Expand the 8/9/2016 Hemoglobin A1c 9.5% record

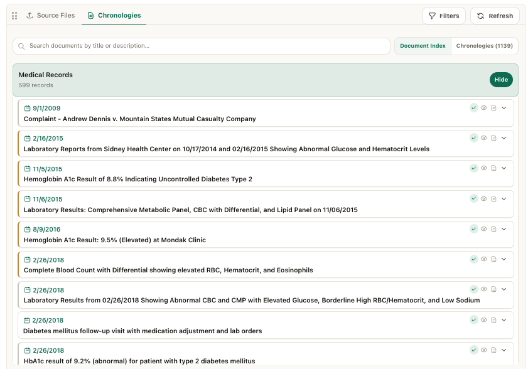pos(504,229)
